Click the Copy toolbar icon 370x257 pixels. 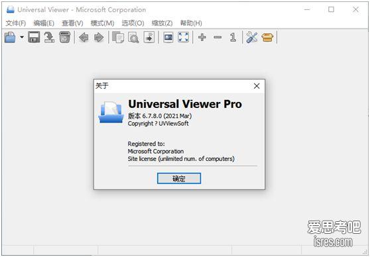tap(118, 37)
